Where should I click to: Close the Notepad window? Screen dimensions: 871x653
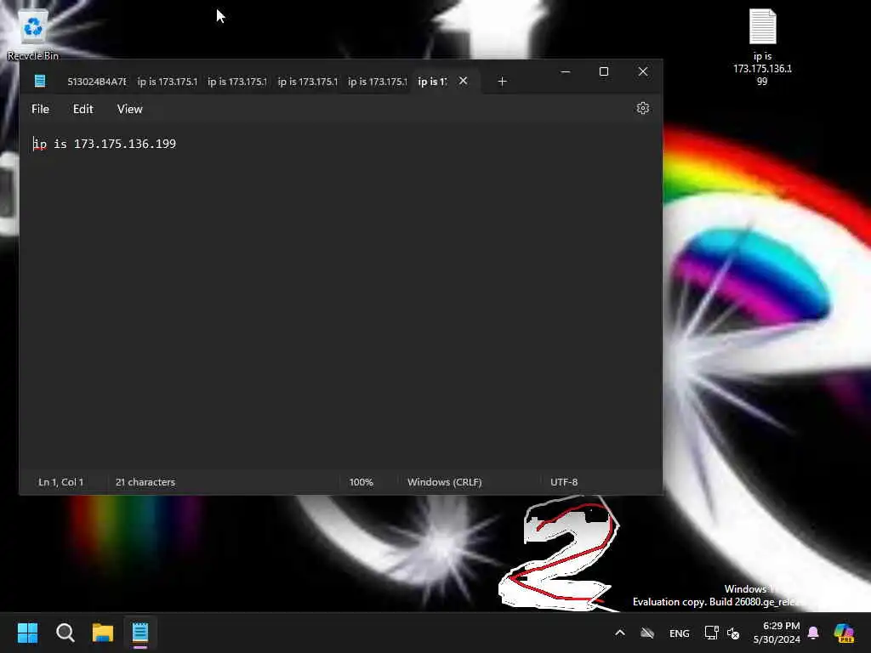coord(643,71)
